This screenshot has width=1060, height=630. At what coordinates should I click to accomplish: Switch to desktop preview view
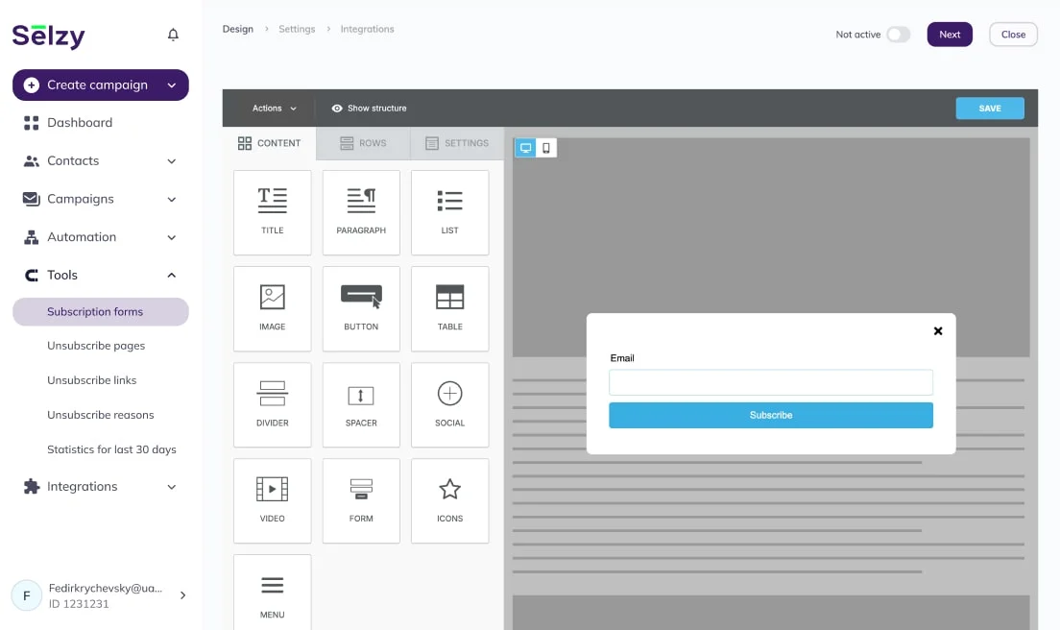(524, 148)
